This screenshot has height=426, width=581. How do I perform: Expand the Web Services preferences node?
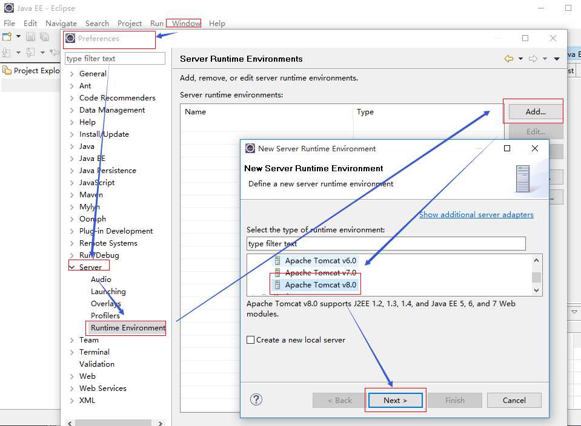pyautogui.click(x=72, y=388)
